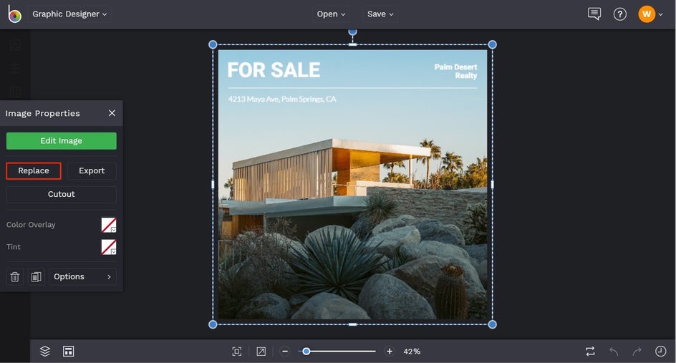This screenshot has height=363, width=676.
Task: Open the history clock icon
Action: [660, 352]
